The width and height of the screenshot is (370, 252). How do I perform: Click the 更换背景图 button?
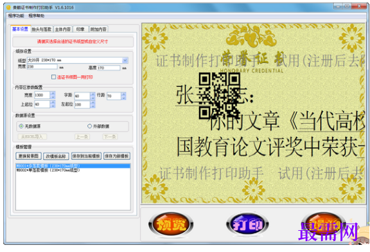[x=28, y=156]
